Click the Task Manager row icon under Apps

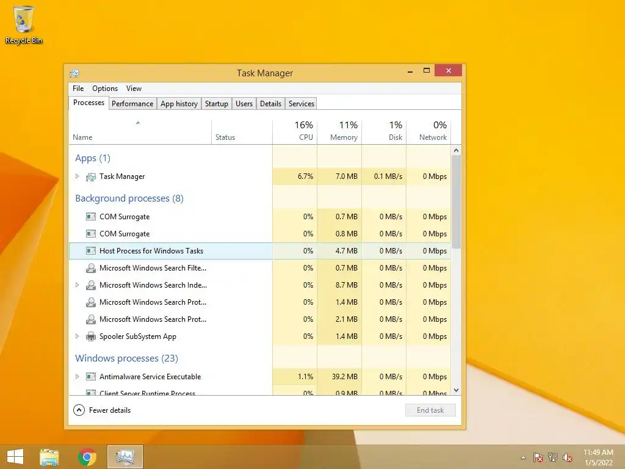click(91, 176)
